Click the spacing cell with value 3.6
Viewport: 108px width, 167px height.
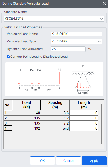(55, 113)
